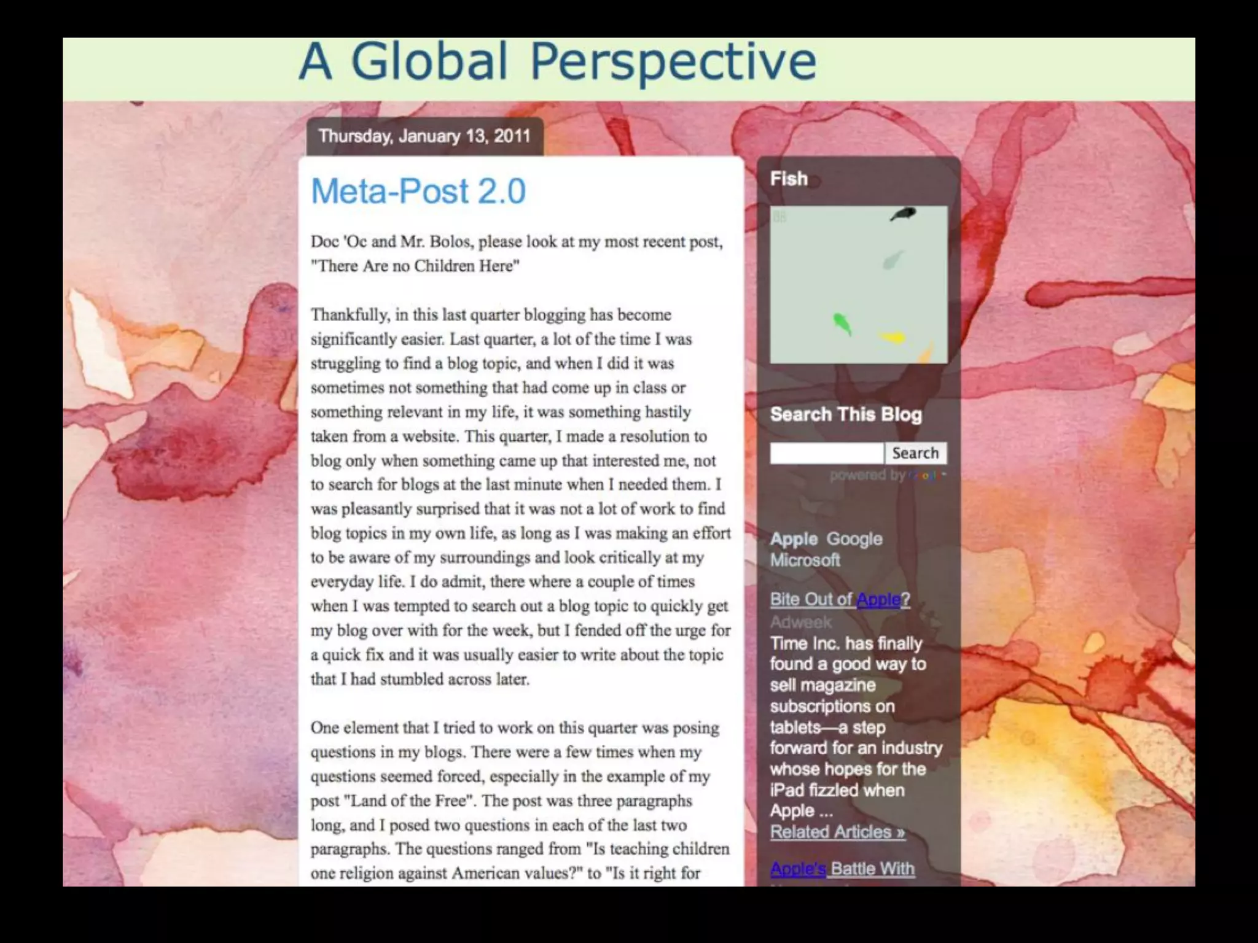Click the A Global Perspective blog title
The height and width of the screenshot is (943, 1258).
[557, 61]
